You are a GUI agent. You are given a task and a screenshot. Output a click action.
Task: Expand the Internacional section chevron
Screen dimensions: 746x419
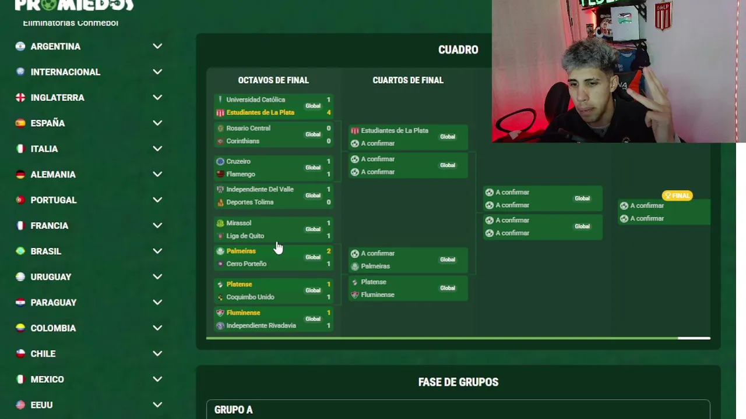tap(157, 72)
